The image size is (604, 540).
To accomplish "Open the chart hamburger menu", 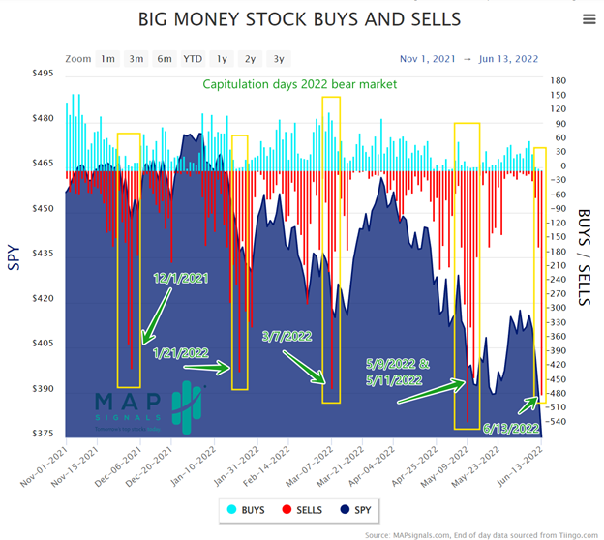I will [x=589, y=20].
